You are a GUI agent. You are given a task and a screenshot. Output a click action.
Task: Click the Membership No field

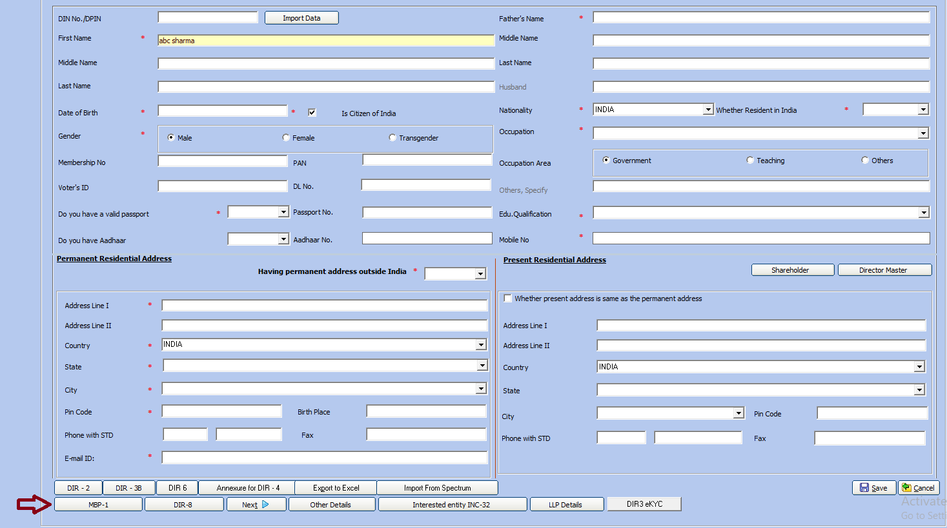[x=223, y=161]
